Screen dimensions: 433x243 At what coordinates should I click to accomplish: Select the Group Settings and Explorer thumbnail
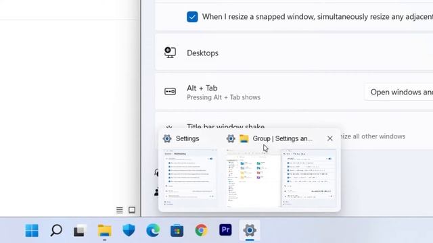pos(281,178)
